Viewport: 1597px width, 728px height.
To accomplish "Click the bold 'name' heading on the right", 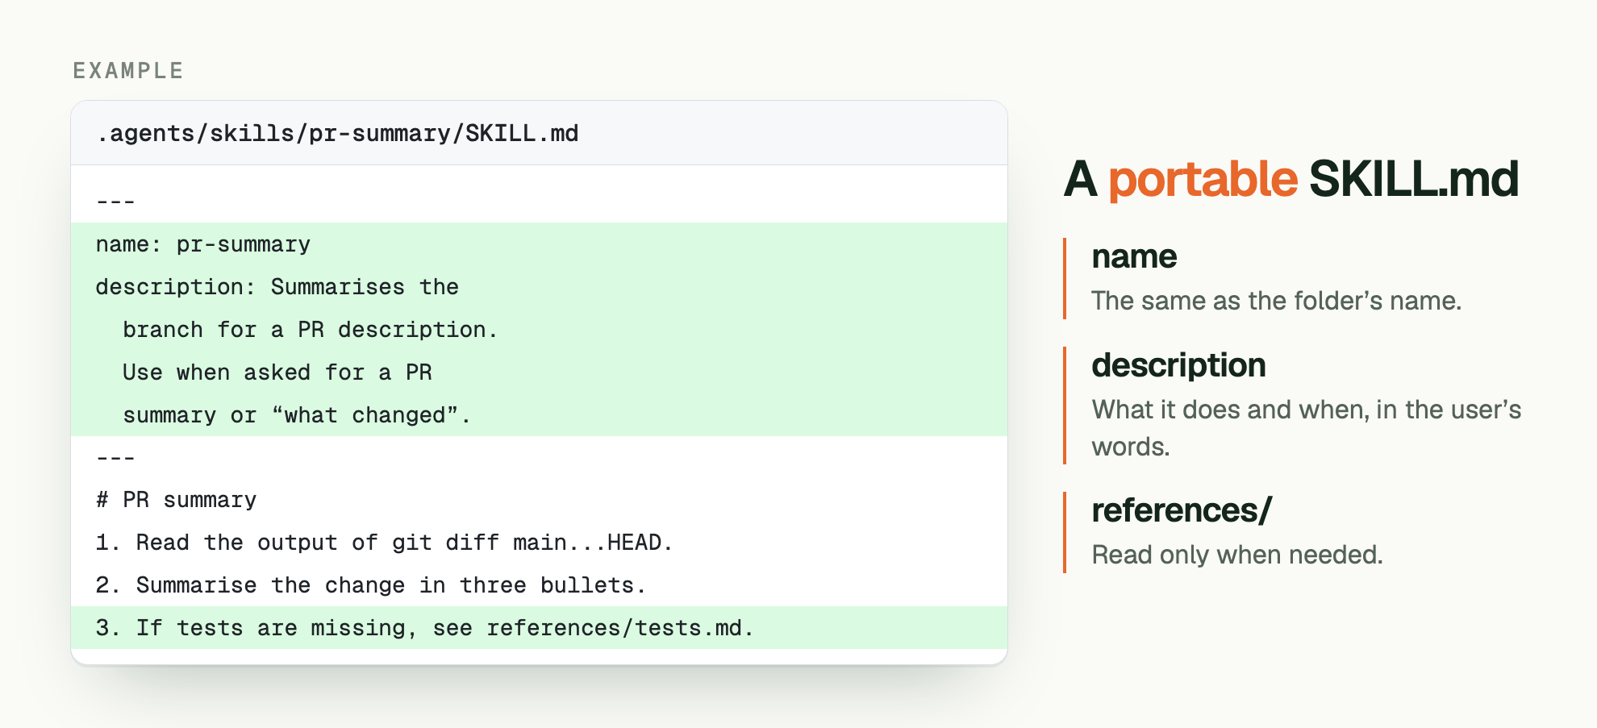I will [x=1134, y=256].
